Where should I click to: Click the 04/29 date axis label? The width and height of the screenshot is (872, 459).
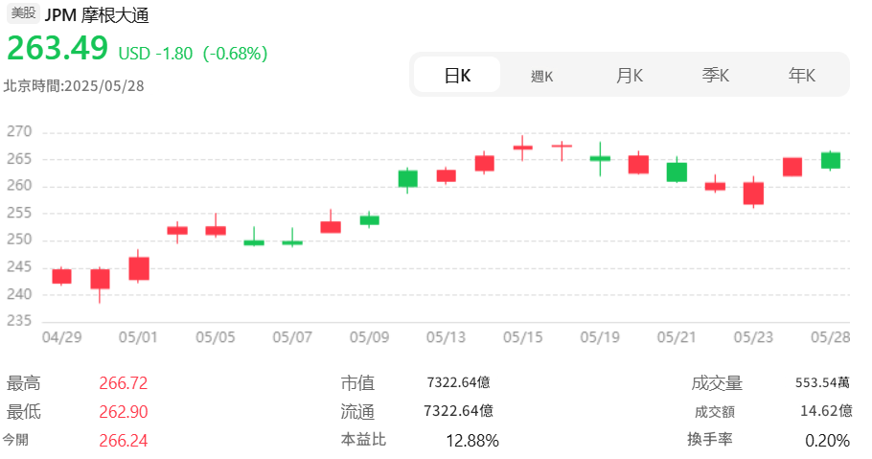tap(61, 337)
